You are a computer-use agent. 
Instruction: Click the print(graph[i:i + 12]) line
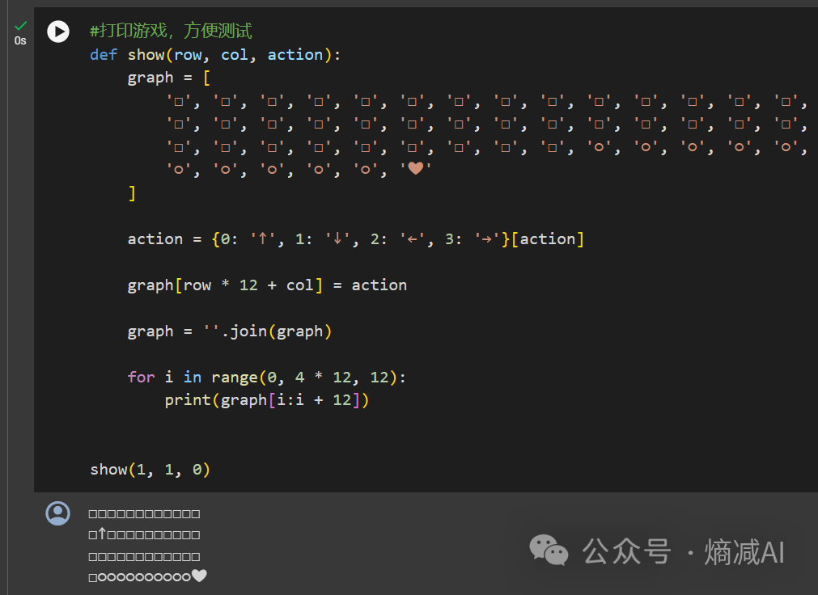[266, 400]
